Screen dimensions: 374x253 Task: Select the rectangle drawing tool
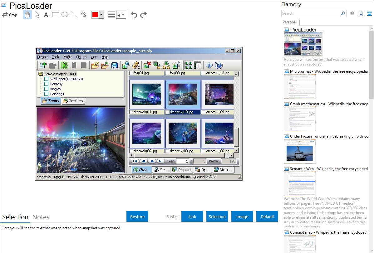pyautogui.click(x=55, y=15)
